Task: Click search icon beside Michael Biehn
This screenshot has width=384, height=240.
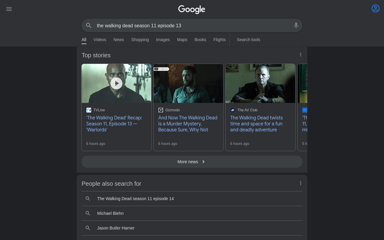Action: pyautogui.click(x=88, y=213)
